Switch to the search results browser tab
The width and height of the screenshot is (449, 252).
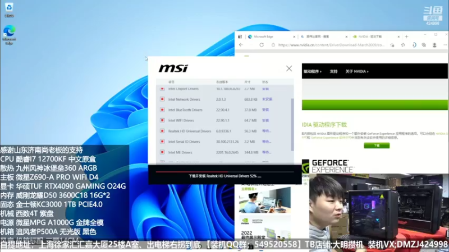pos(323,36)
